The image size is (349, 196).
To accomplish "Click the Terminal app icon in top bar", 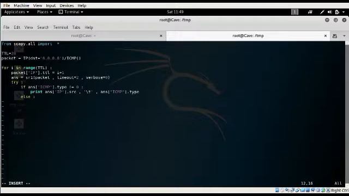I will (61, 12).
